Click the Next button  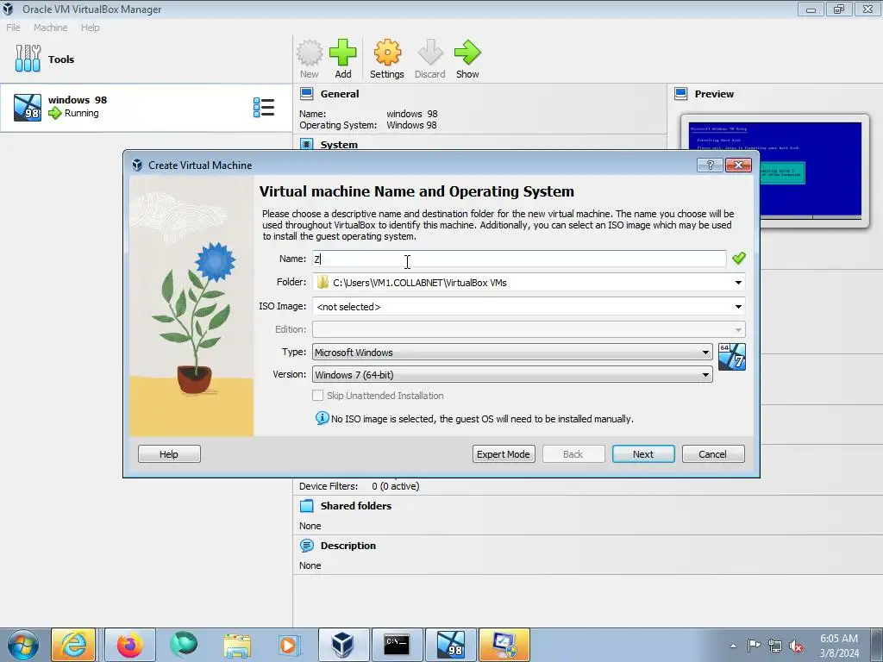(643, 454)
